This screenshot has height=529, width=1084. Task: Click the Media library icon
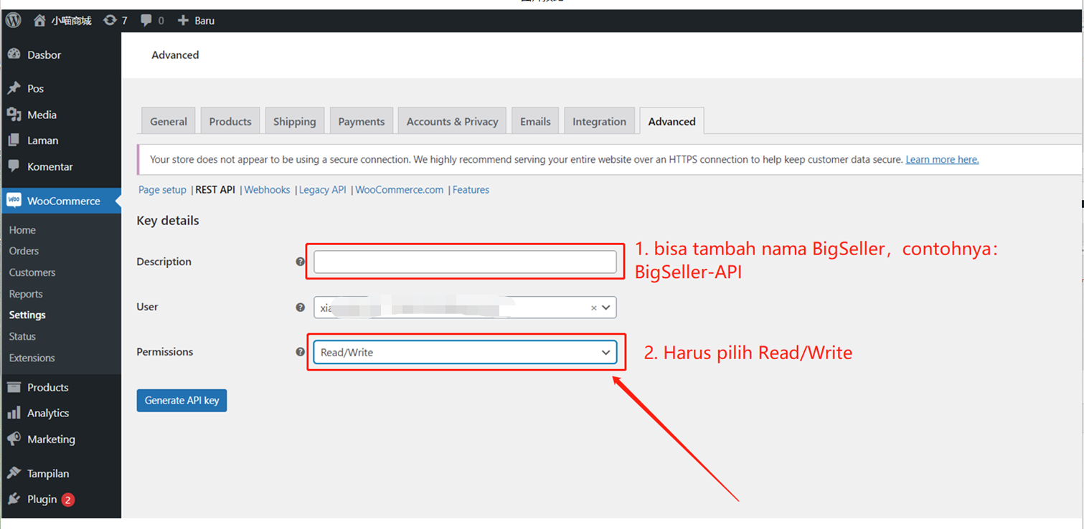pyautogui.click(x=14, y=115)
